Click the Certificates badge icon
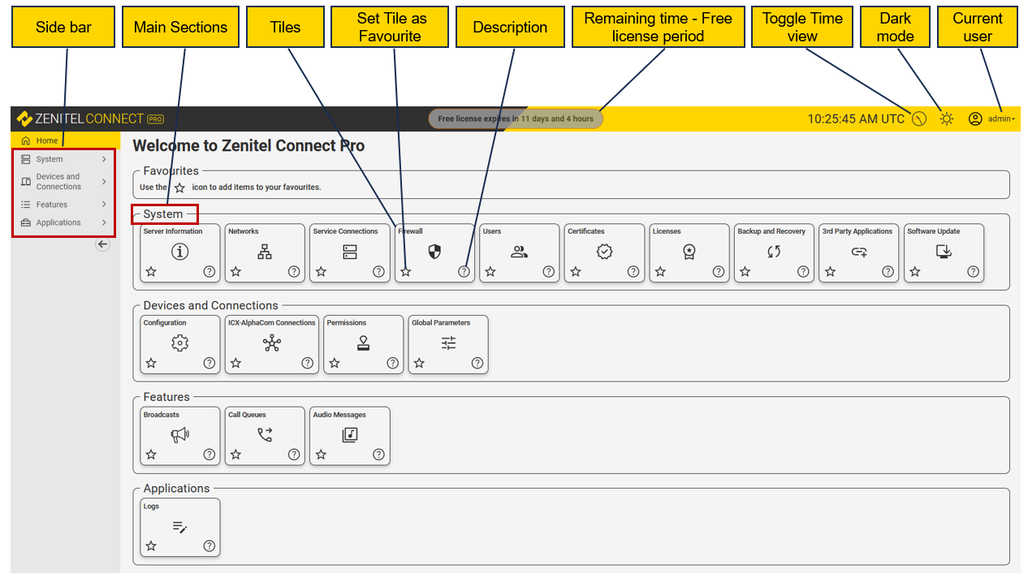1028x578 pixels. click(604, 252)
